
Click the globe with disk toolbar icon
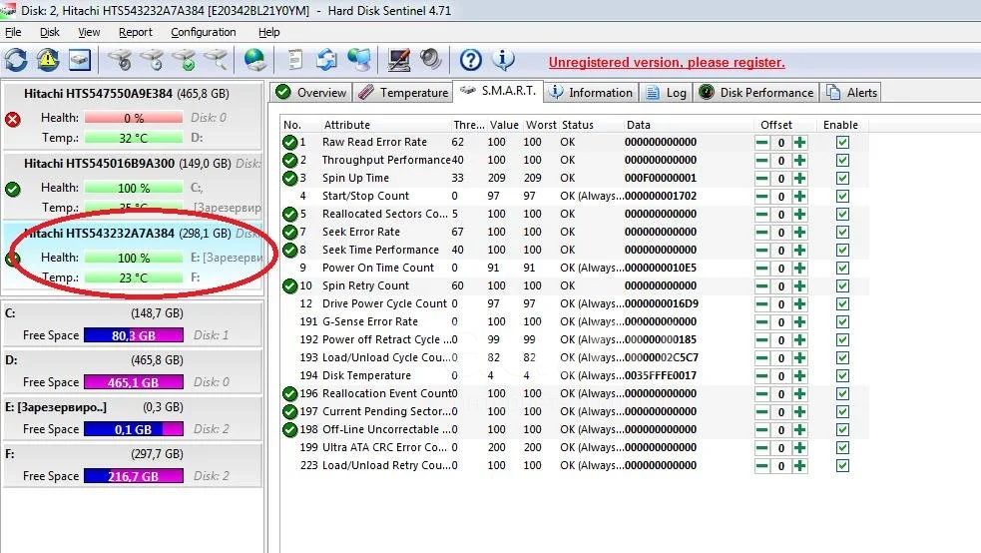tap(255, 60)
